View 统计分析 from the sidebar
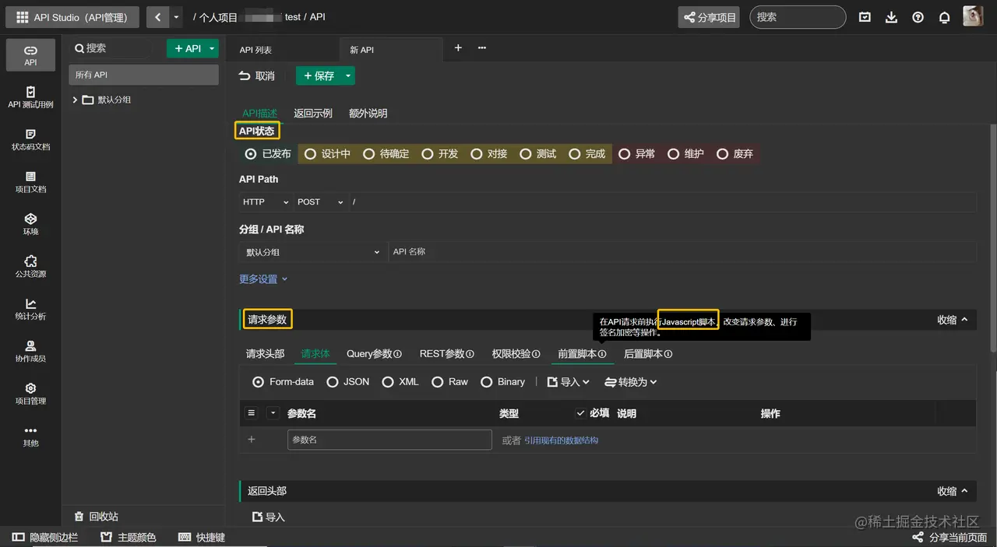The width and height of the screenshot is (997, 547). coord(30,310)
